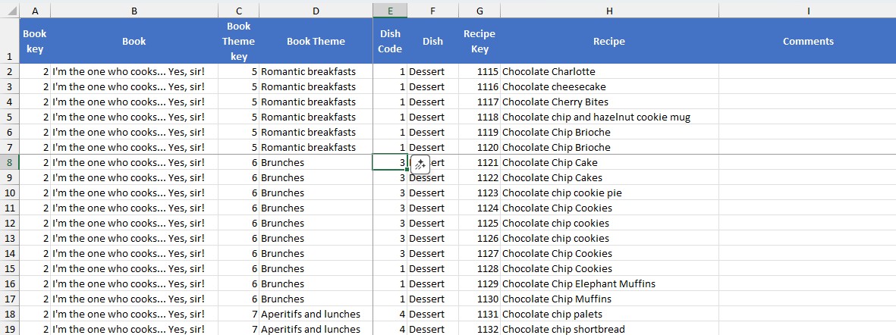Screen dimensions: 896x335
Task: Select the "Recipe" header cell
Action: pos(609,42)
